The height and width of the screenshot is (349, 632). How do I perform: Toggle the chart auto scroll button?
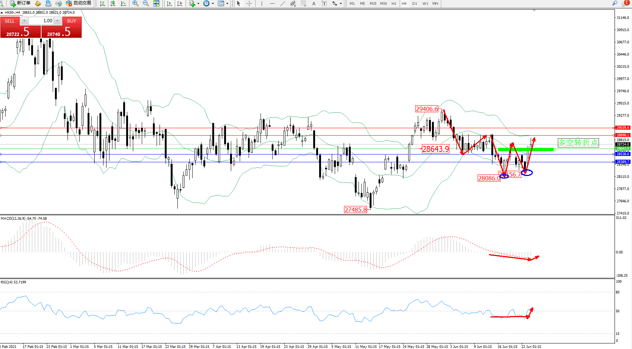[169, 3]
